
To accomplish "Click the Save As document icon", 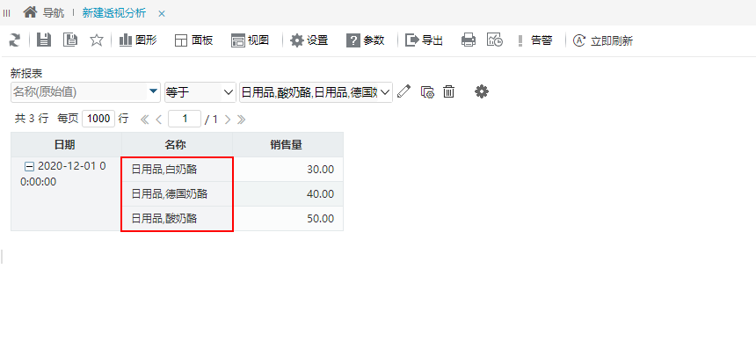I will (70, 40).
